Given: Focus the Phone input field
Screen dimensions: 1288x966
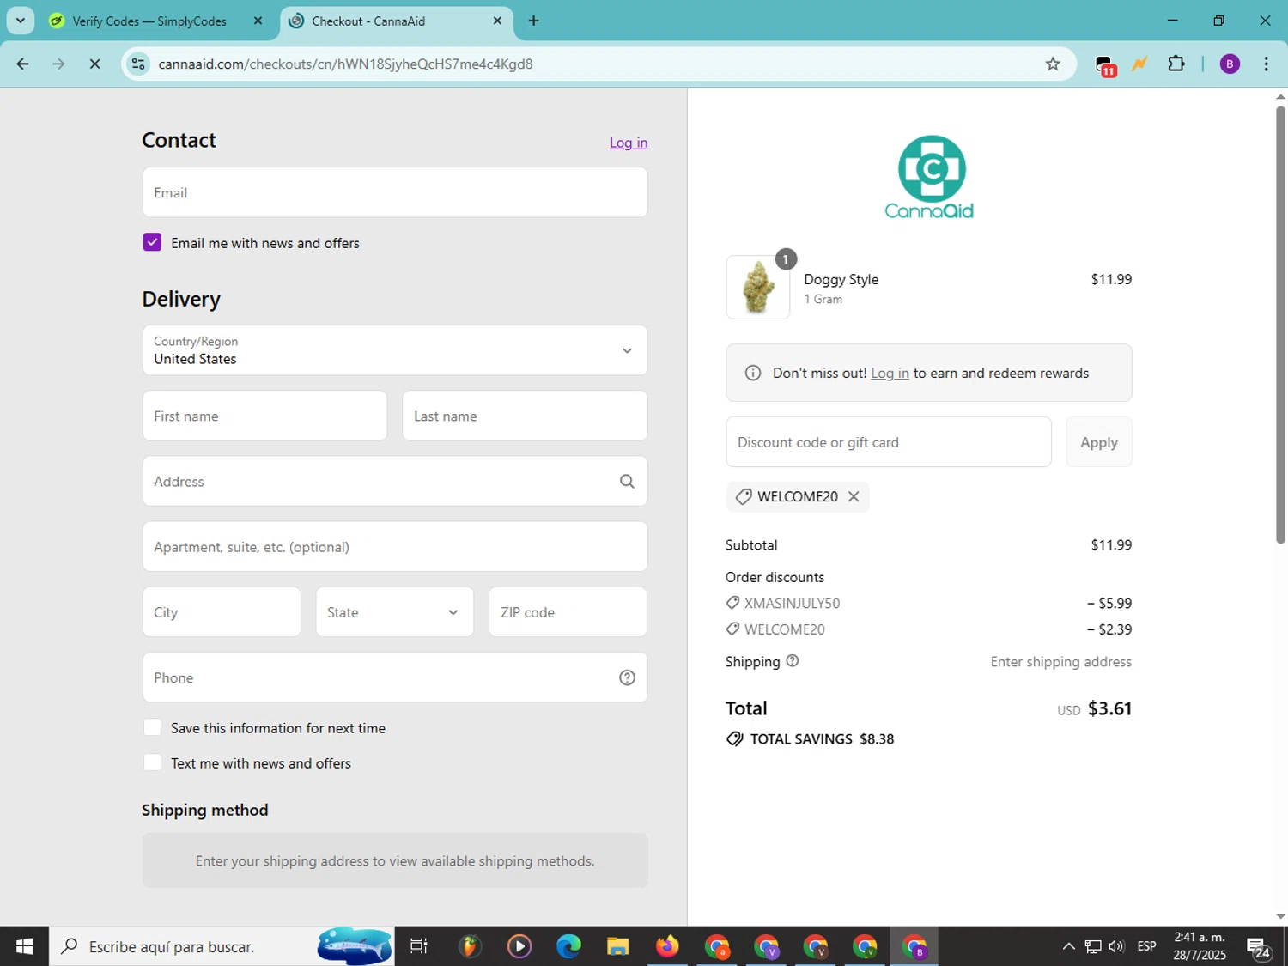Looking at the screenshot, I should (x=395, y=677).
